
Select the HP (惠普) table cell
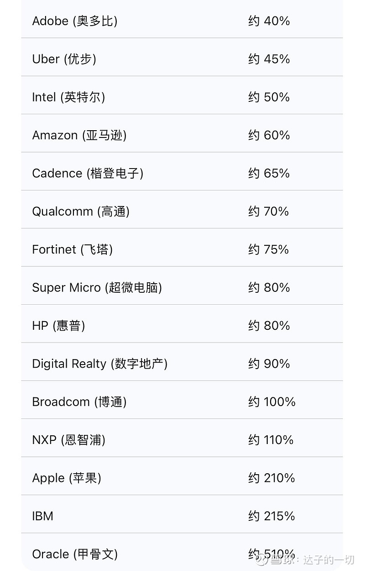(58, 326)
